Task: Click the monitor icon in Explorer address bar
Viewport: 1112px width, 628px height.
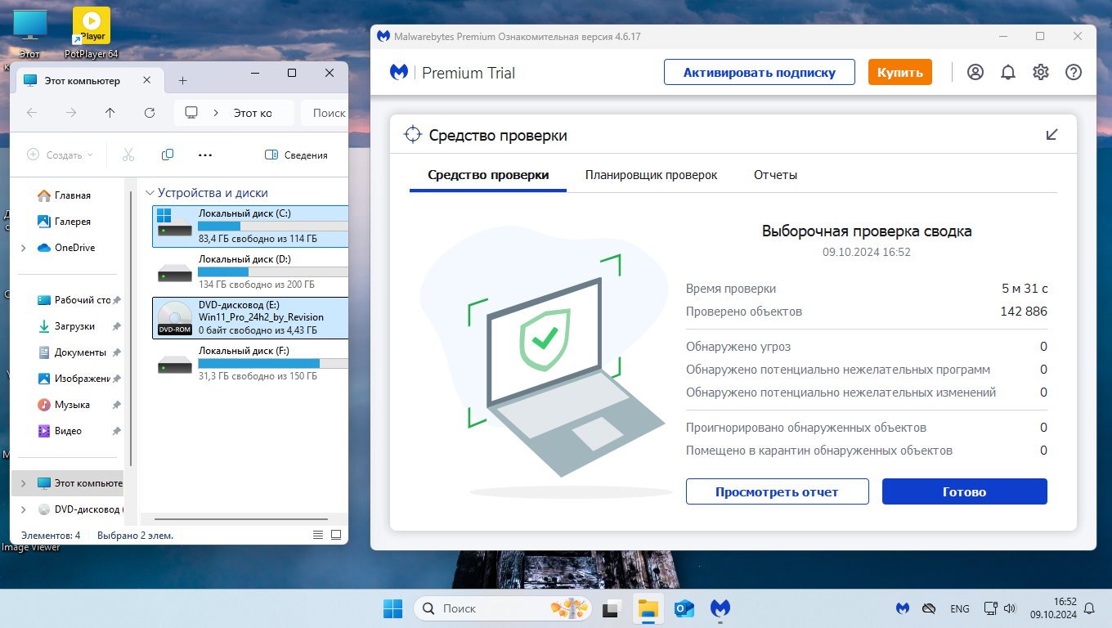Action: [191, 113]
